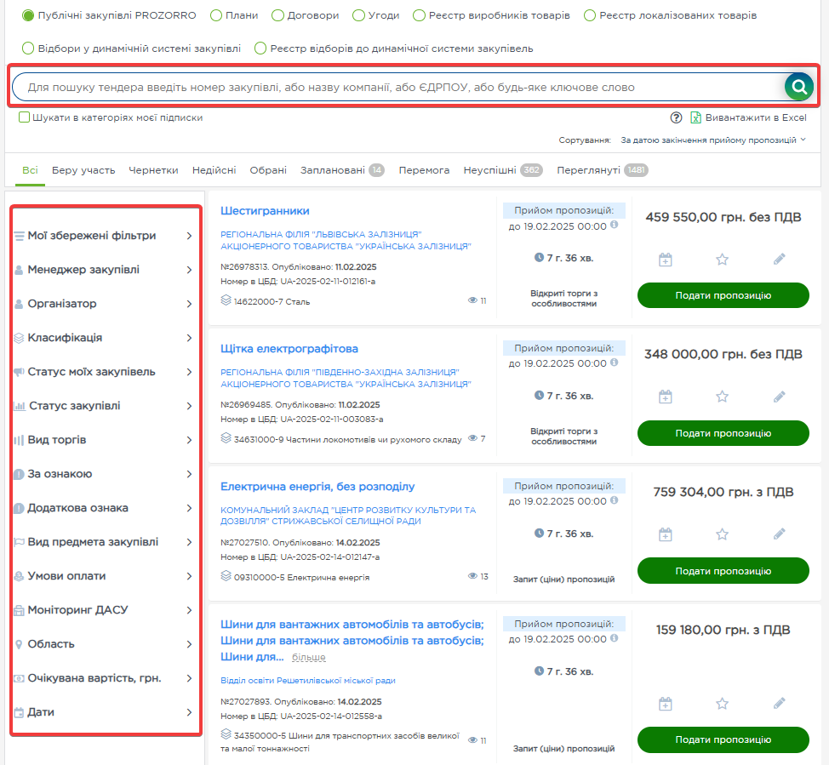Screen dimensions: 829x765
Task: Enable search in my subscription categories
Action: (25, 117)
